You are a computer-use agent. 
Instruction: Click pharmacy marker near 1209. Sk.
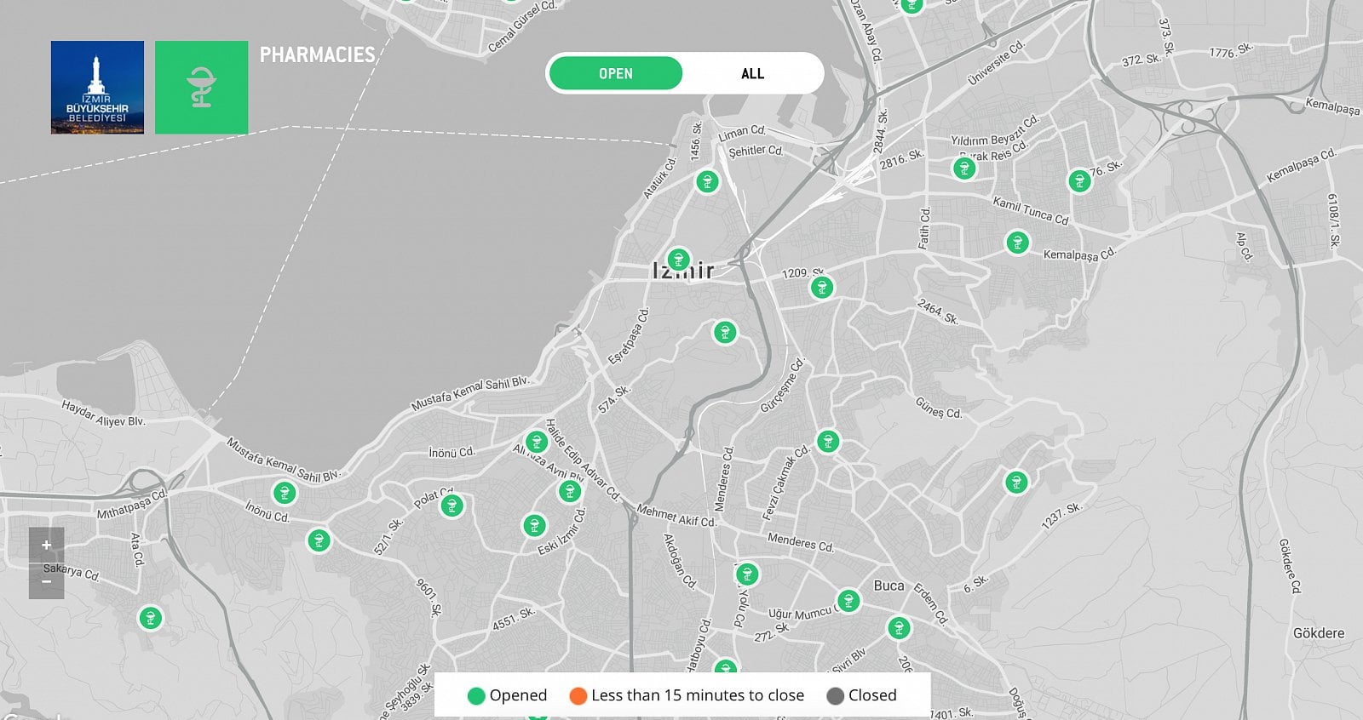point(822,288)
